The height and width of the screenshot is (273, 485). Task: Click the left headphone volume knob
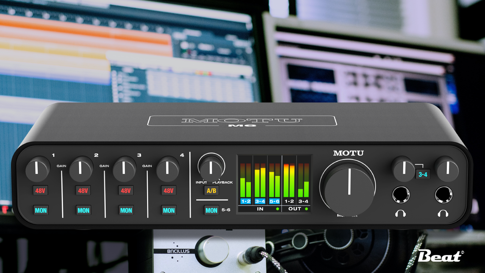click(x=404, y=169)
